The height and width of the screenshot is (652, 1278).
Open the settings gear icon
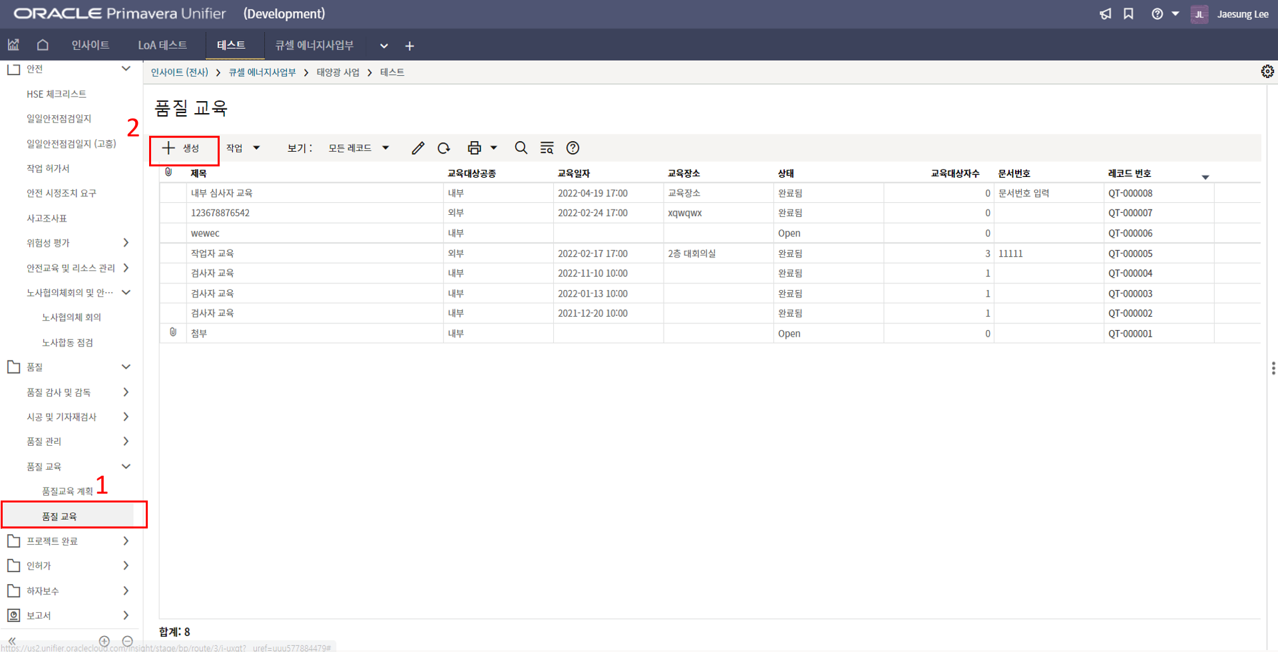pyautogui.click(x=1267, y=72)
